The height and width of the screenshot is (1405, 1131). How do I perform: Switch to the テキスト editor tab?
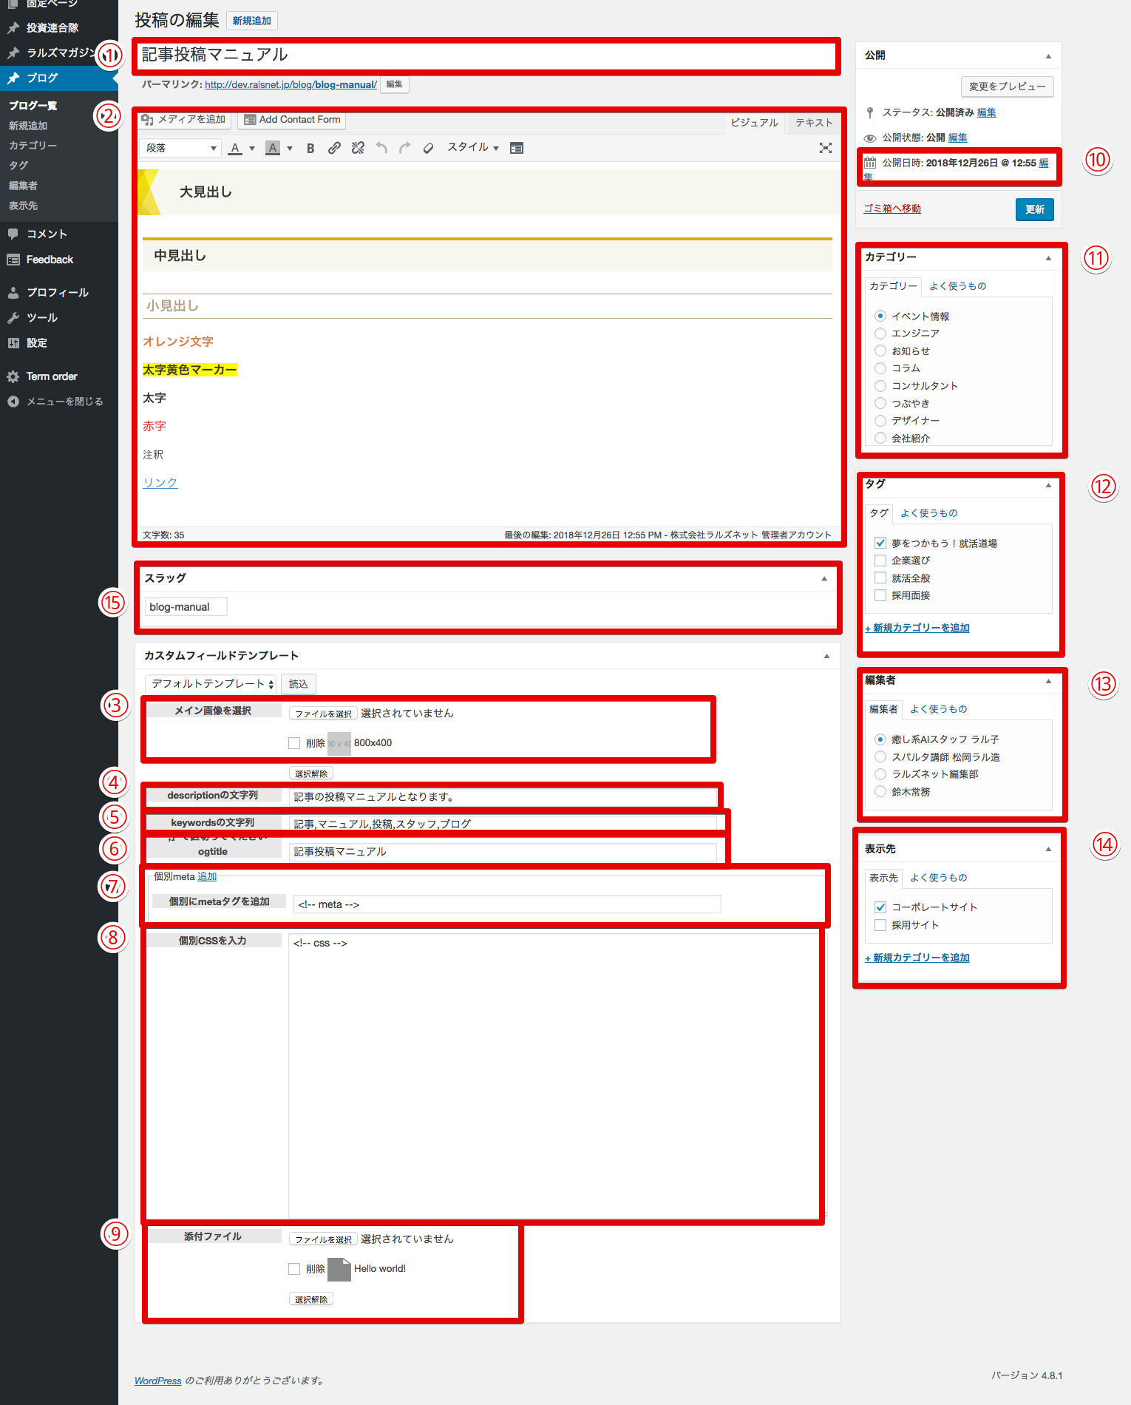[813, 123]
